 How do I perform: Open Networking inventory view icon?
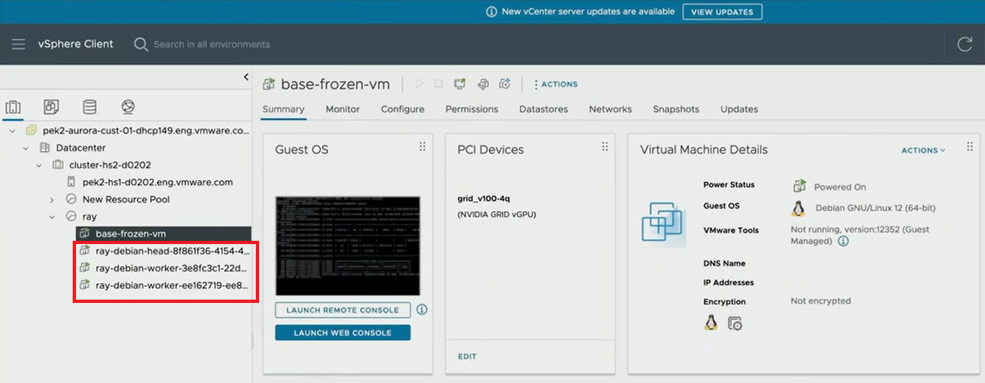[128, 106]
